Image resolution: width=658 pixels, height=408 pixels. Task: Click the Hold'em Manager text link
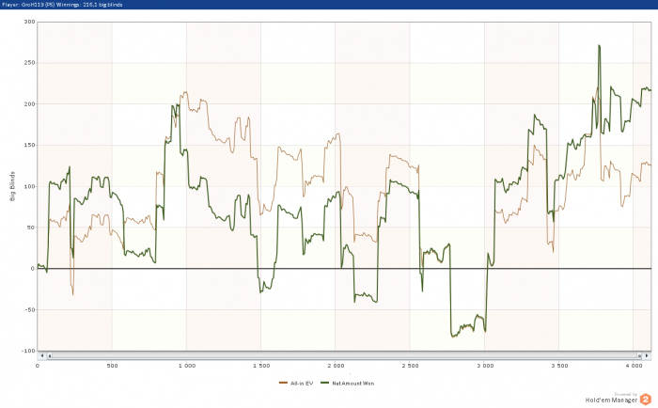point(611,400)
